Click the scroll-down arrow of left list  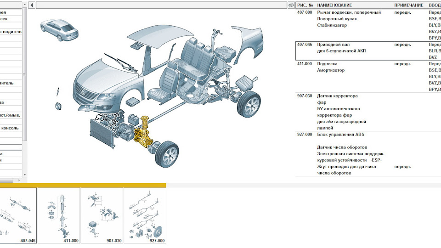coord(25,175)
